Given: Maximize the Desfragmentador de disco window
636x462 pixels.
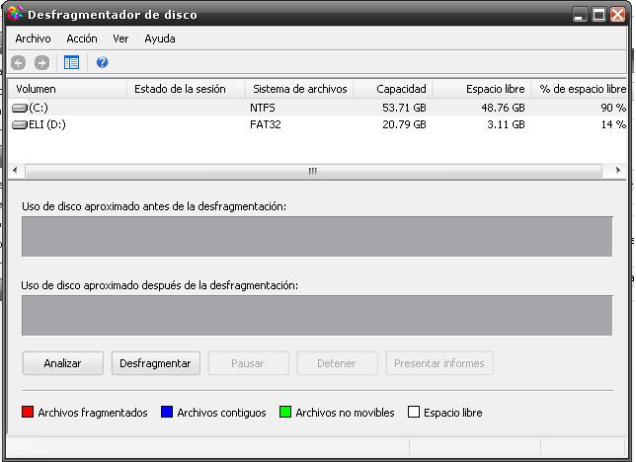Looking at the screenshot, I should (598, 15).
